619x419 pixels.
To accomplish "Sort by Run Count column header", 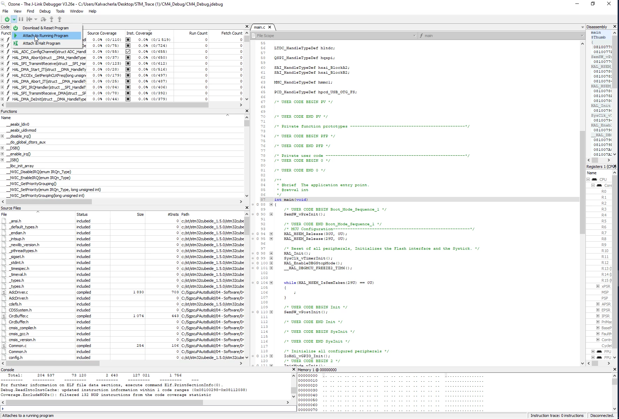I will [x=191, y=33].
